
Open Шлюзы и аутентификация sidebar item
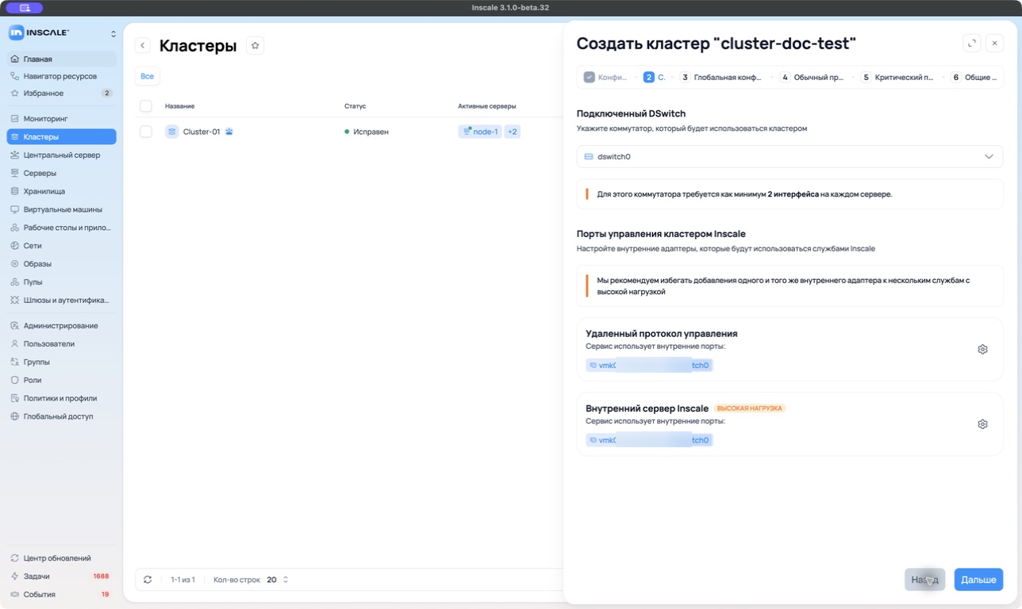point(61,301)
